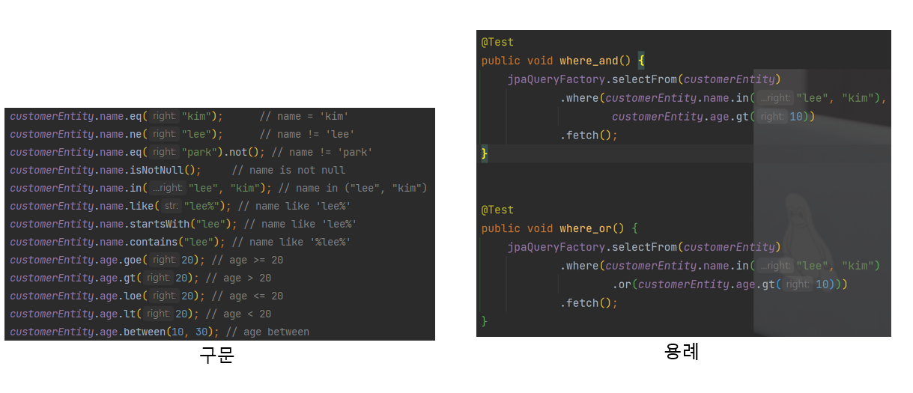Click .fetch(); inside where_and
Viewport: 913px width, 393px height.
click(x=589, y=135)
